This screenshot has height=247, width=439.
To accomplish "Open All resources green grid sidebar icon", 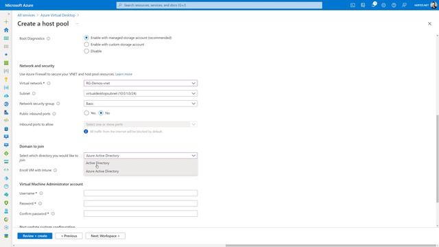I will point(6,63).
